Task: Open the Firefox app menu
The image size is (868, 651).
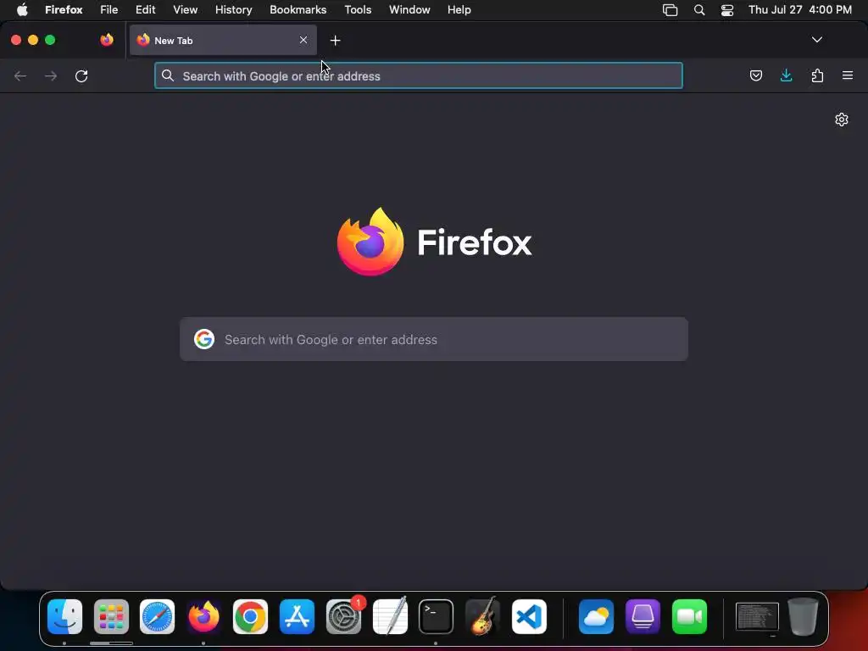Action: pos(64,9)
